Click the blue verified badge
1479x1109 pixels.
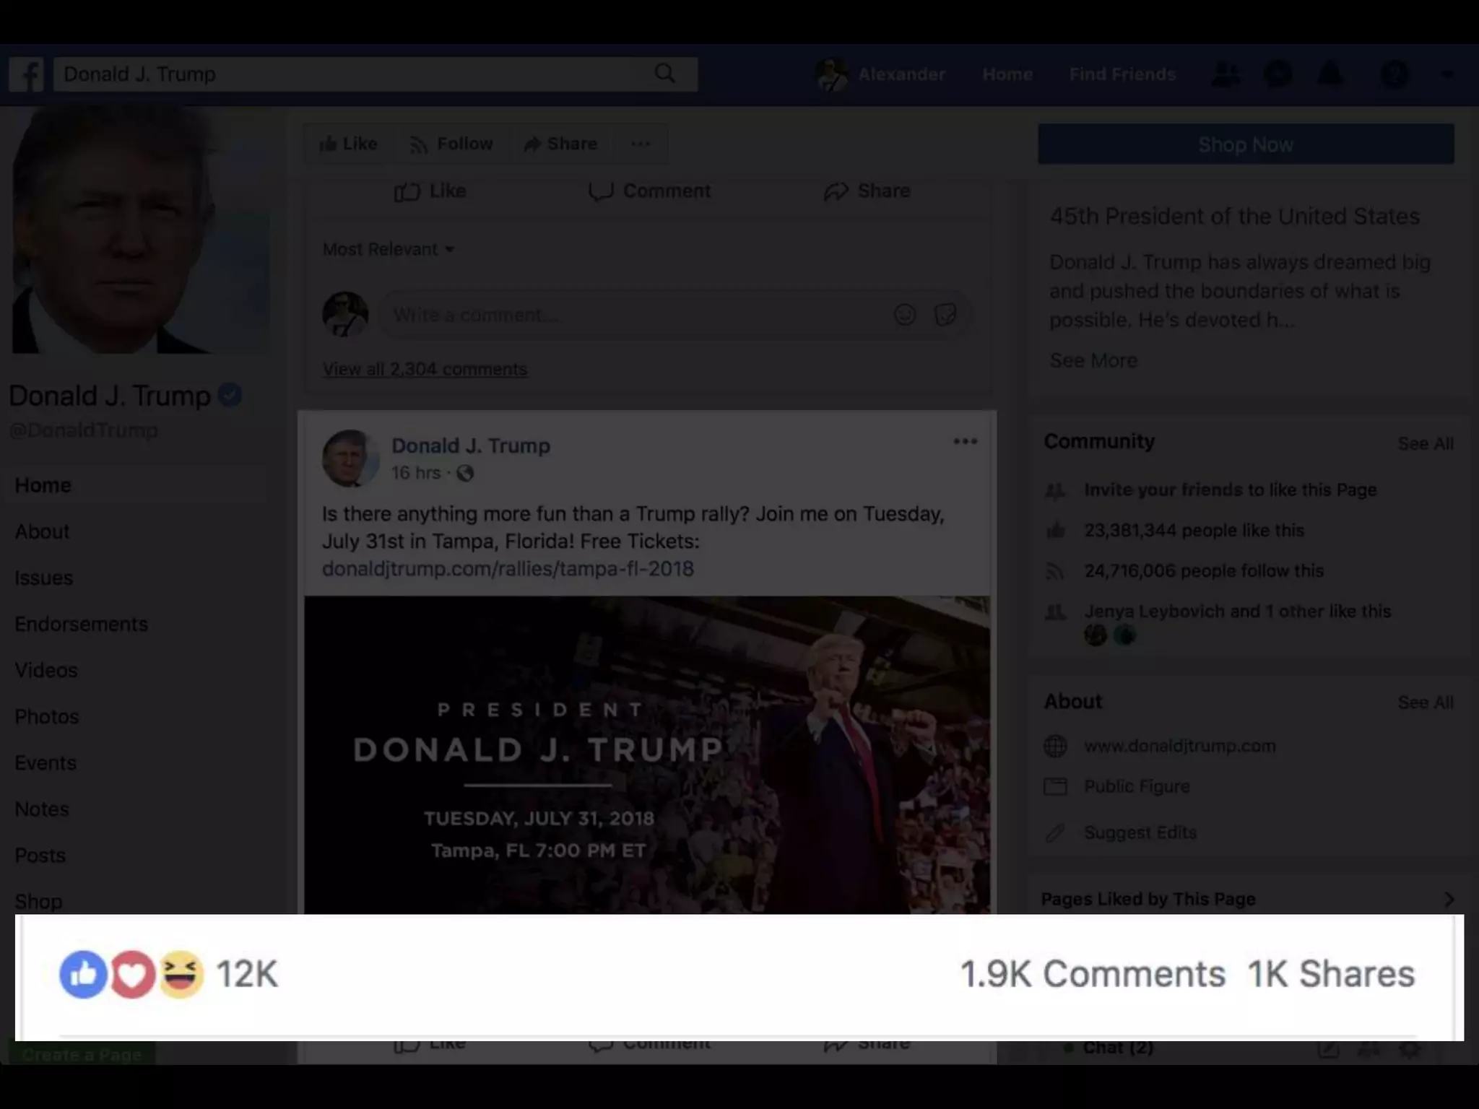point(230,396)
